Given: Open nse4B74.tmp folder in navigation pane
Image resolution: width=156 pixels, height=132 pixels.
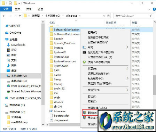Looking at the screenshot, I should (x=19, y=122).
